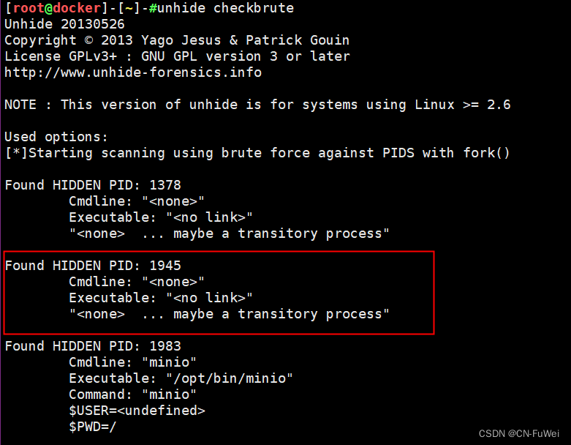Click 'maybe a transitory process' in red box
This screenshot has height=445, width=571.
[x=277, y=314]
